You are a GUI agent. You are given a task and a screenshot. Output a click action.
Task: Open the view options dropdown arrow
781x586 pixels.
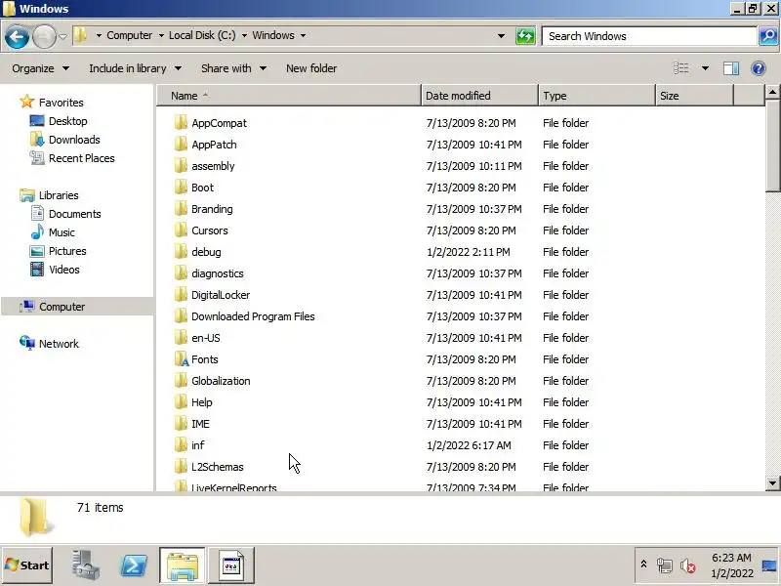click(705, 68)
